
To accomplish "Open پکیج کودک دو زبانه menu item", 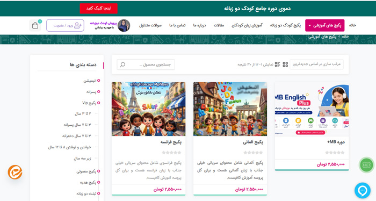I will click(285, 25).
